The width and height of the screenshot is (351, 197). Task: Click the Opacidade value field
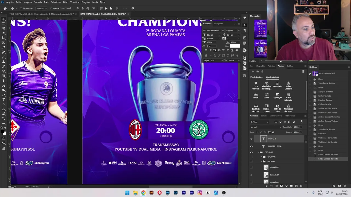(296, 127)
